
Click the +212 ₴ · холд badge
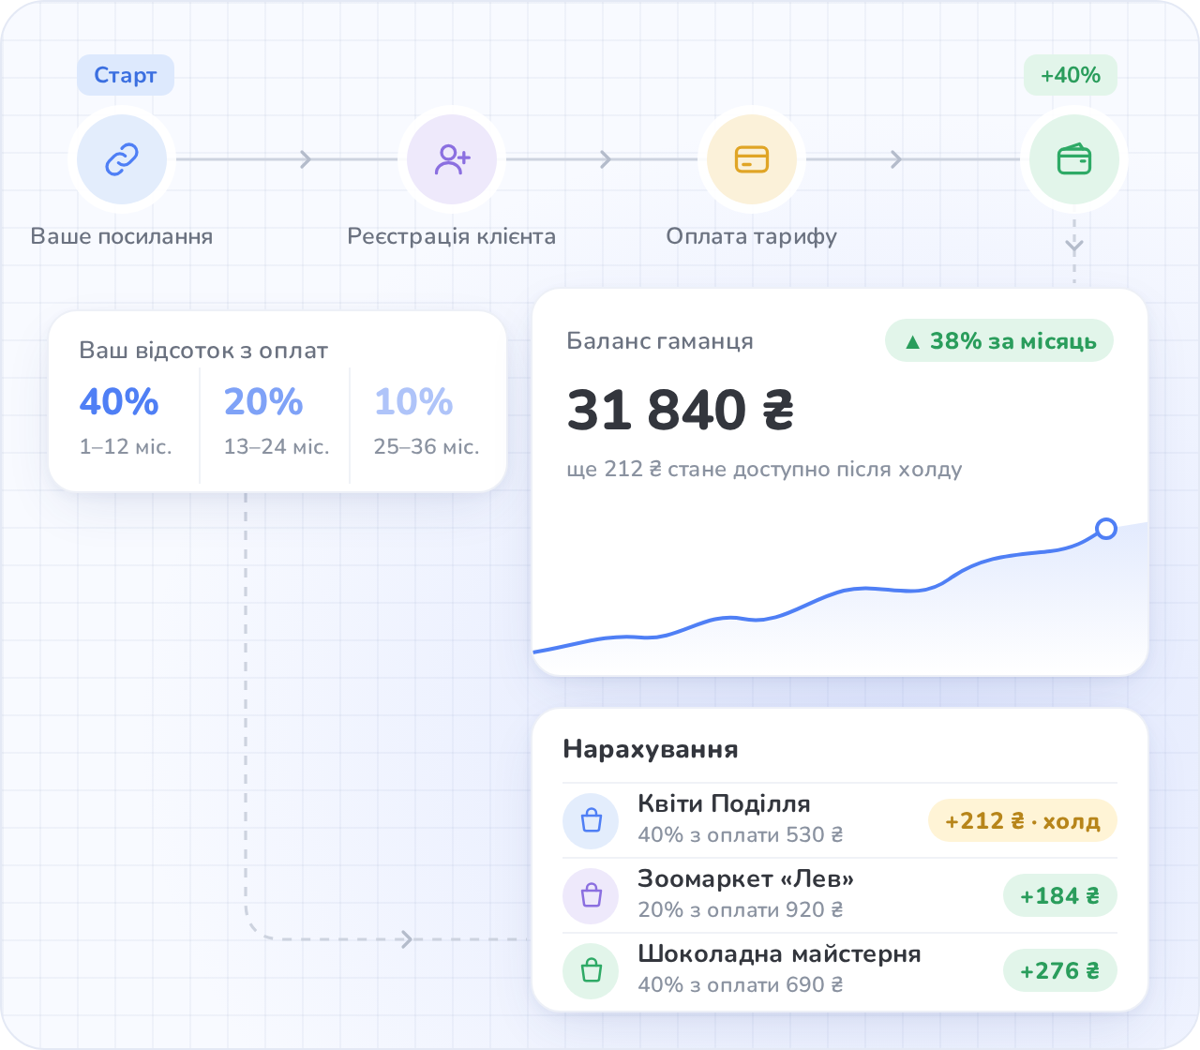click(1023, 821)
